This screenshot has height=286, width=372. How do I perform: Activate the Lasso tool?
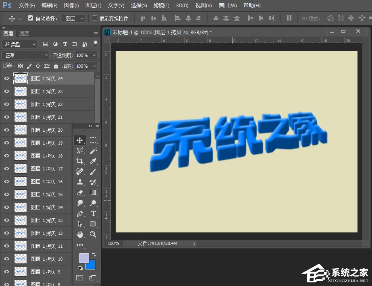[x=80, y=151]
